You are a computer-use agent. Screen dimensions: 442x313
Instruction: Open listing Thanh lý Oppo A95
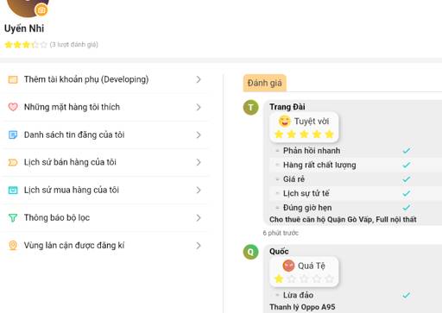click(x=302, y=307)
